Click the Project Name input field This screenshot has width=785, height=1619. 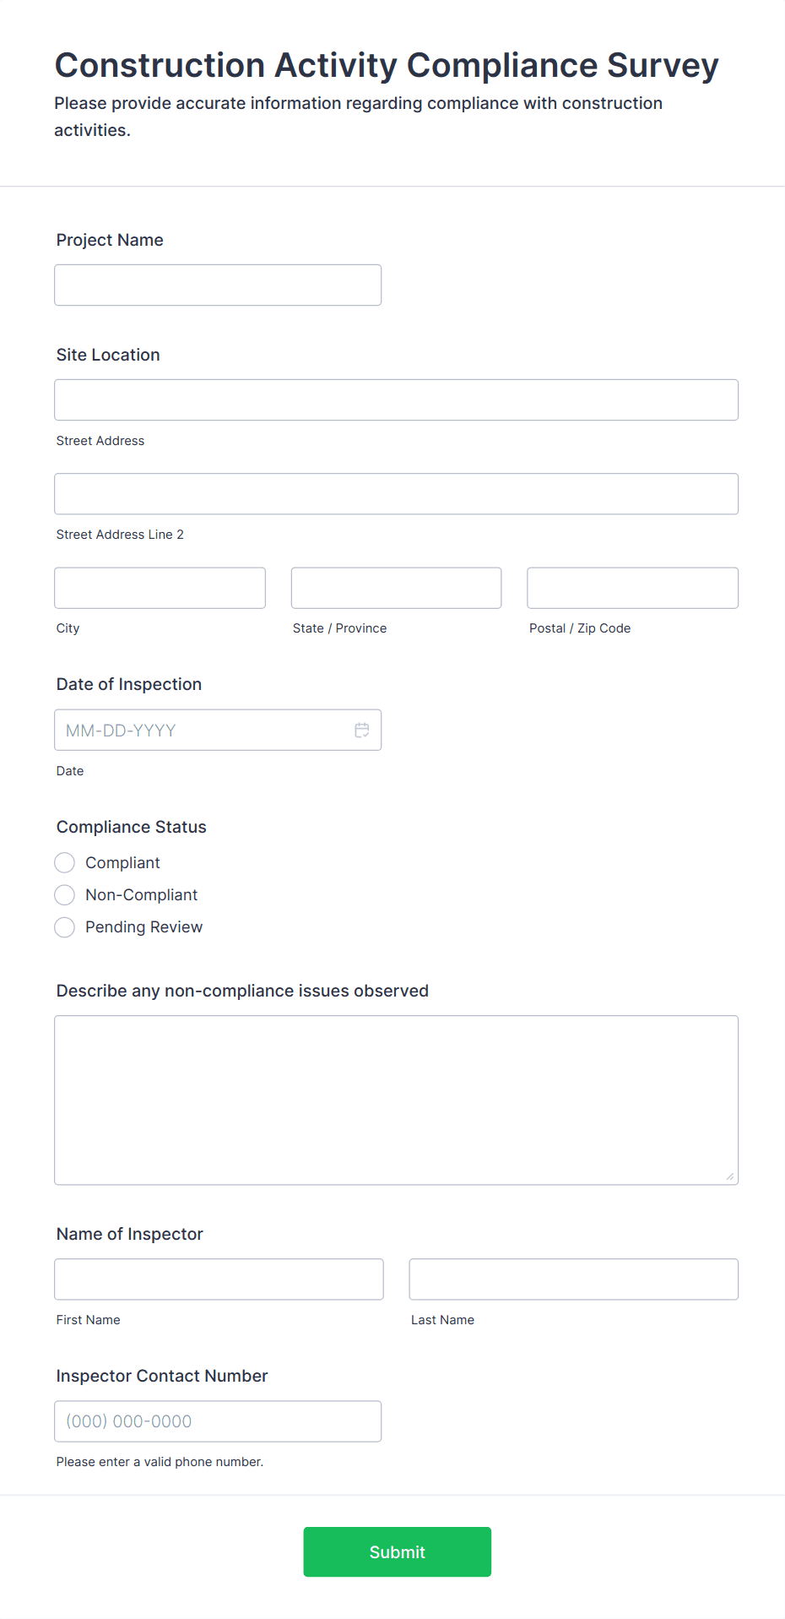(x=217, y=285)
